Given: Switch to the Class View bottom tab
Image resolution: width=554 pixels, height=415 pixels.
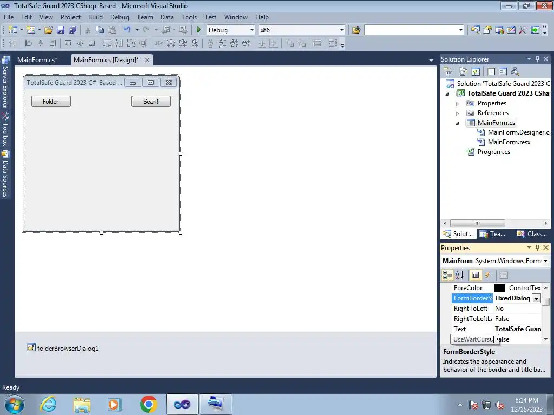Looking at the screenshot, I should (532, 233).
